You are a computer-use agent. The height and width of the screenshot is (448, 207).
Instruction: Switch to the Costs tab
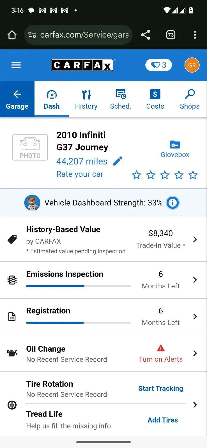pos(155,99)
